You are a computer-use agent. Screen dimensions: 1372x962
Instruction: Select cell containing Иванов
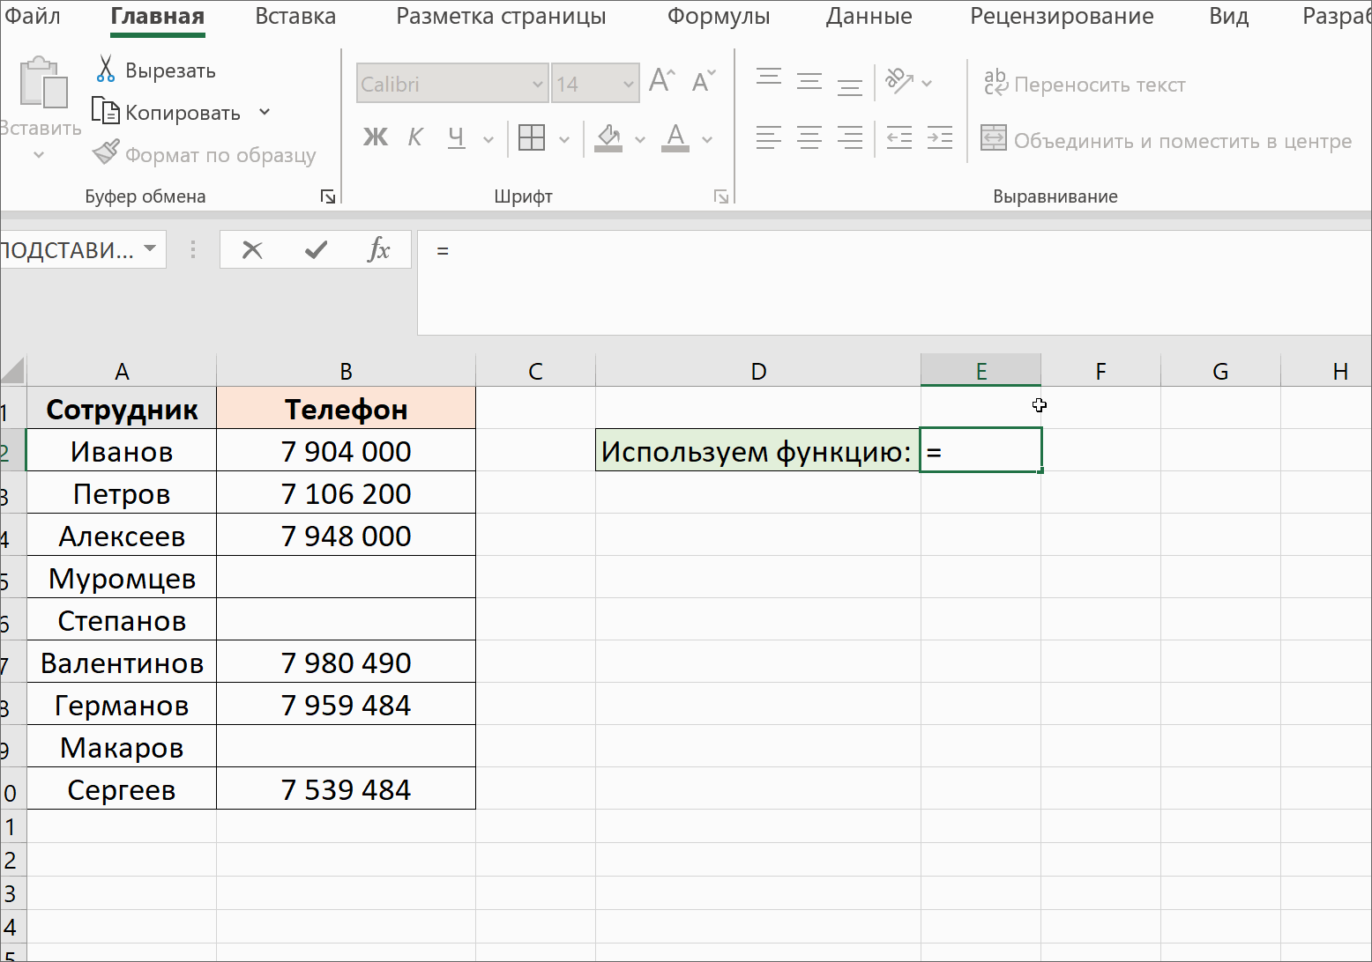(122, 451)
